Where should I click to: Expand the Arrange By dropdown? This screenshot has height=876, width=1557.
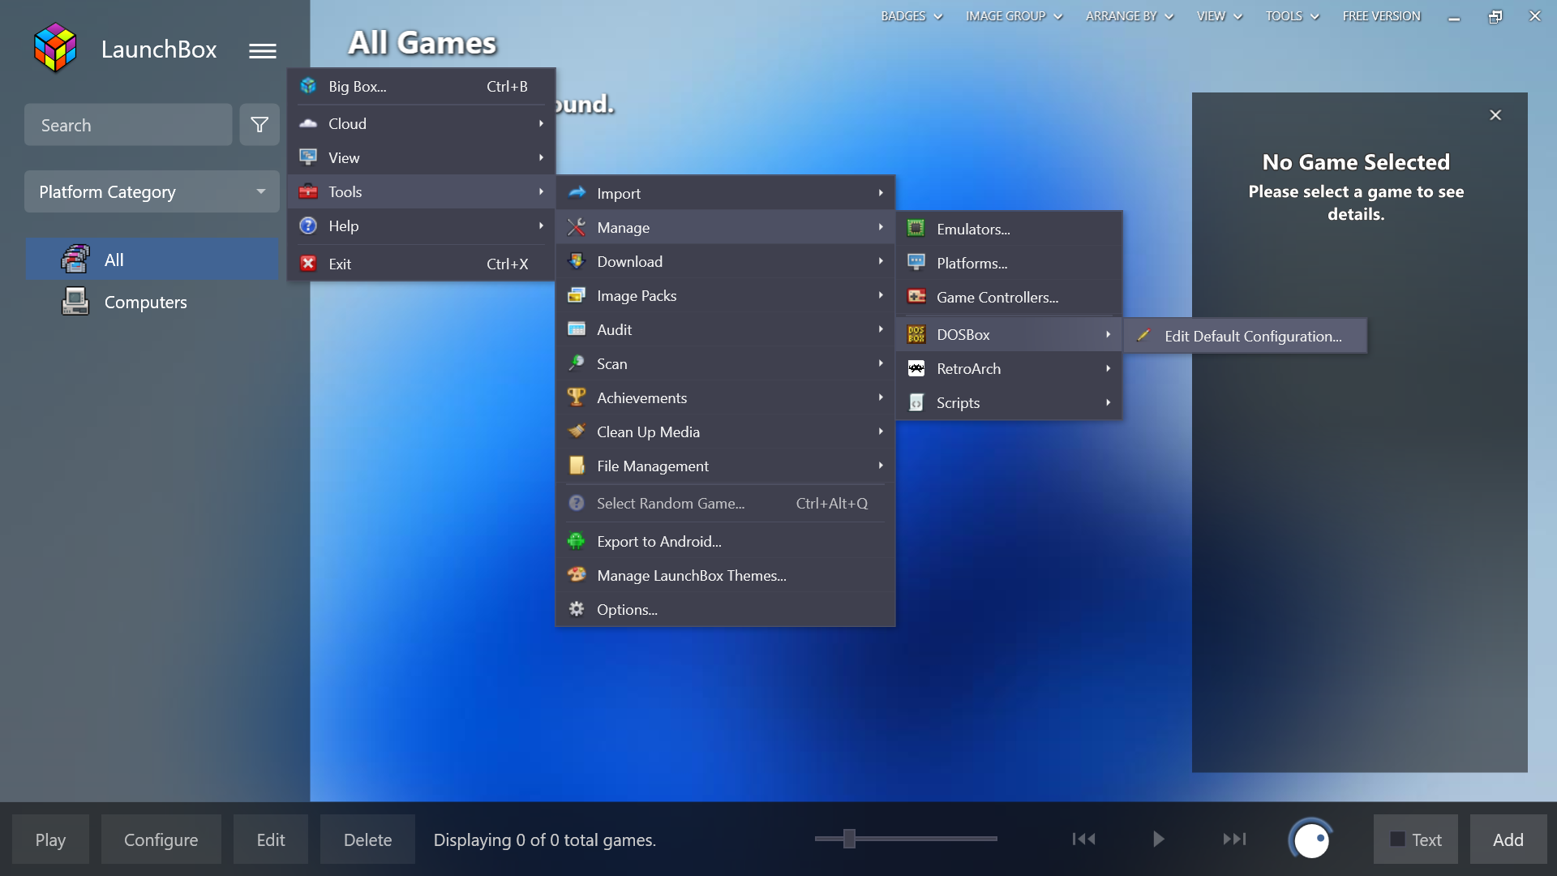(x=1129, y=16)
